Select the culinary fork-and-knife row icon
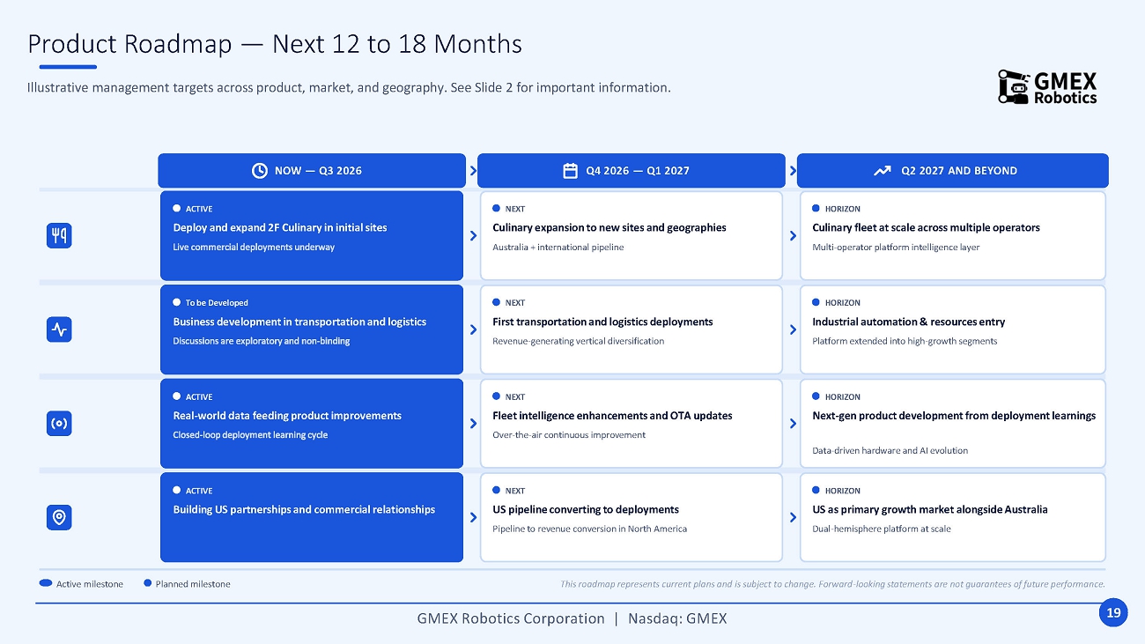 (59, 235)
